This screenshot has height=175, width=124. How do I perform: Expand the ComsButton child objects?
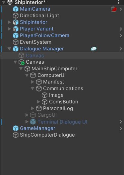(38, 102)
